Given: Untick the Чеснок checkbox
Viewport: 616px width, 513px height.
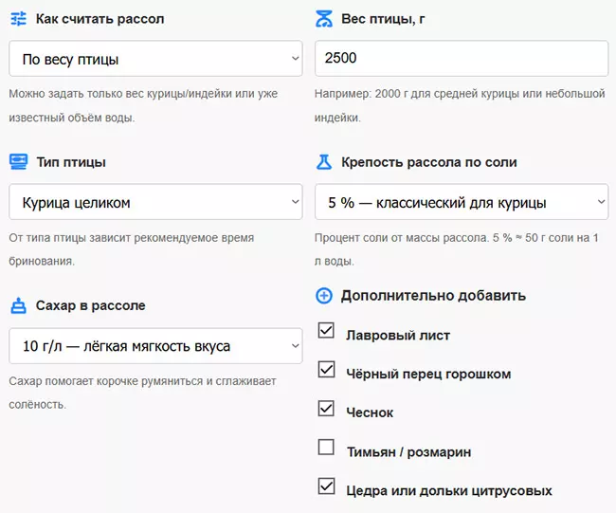Looking at the screenshot, I should click(x=326, y=409).
